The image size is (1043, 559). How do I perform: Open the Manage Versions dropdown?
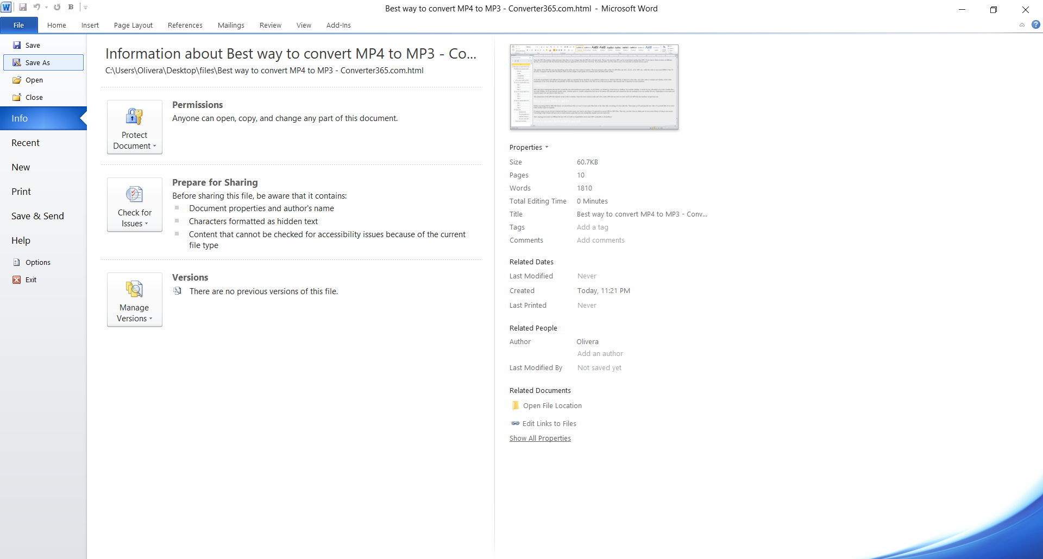click(134, 300)
